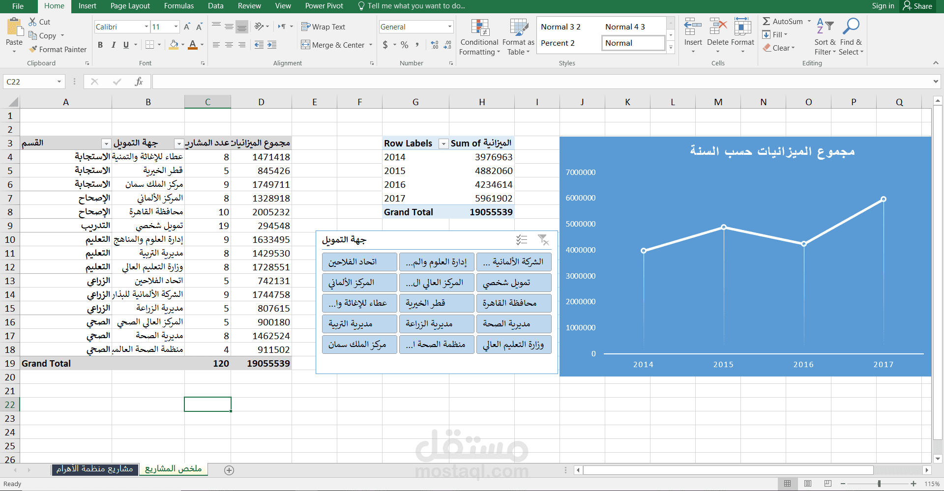944x491 pixels.
Task: Toggle underline formatting
Action: 126,45
